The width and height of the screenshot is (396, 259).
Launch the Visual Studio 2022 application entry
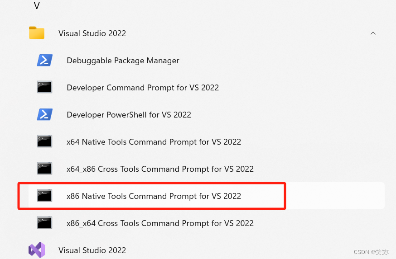click(92, 250)
